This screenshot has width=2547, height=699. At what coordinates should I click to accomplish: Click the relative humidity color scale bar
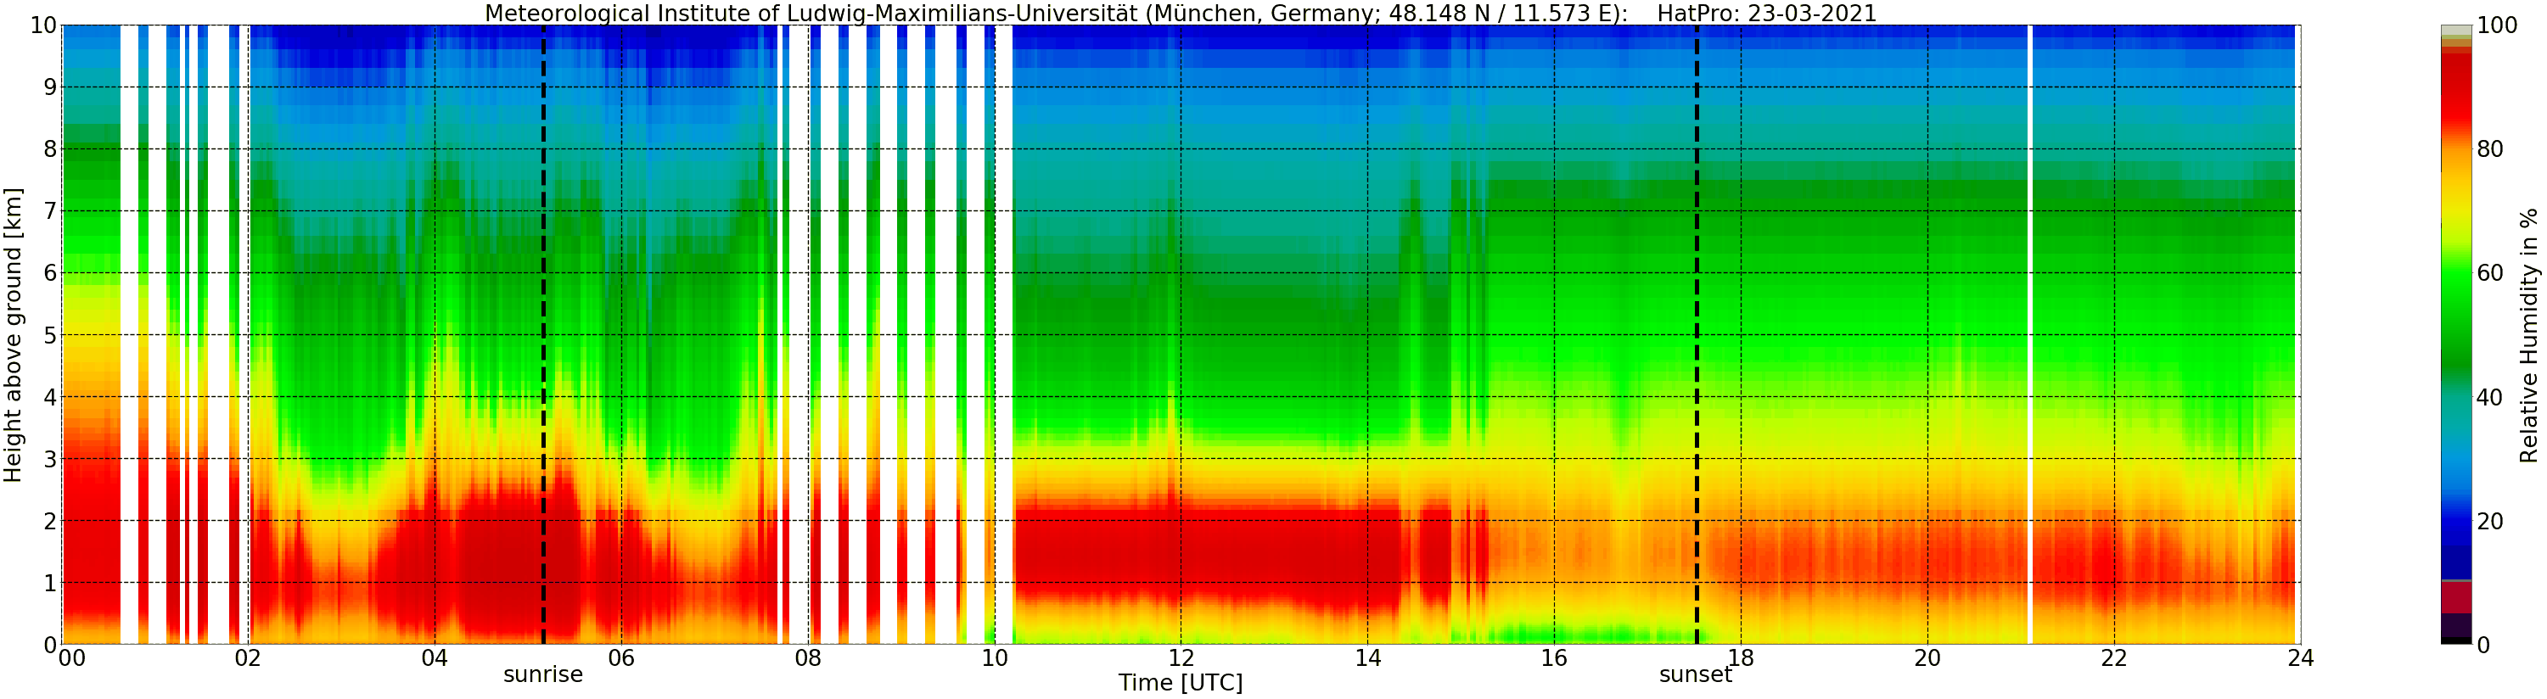pyautogui.click(x=2456, y=335)
